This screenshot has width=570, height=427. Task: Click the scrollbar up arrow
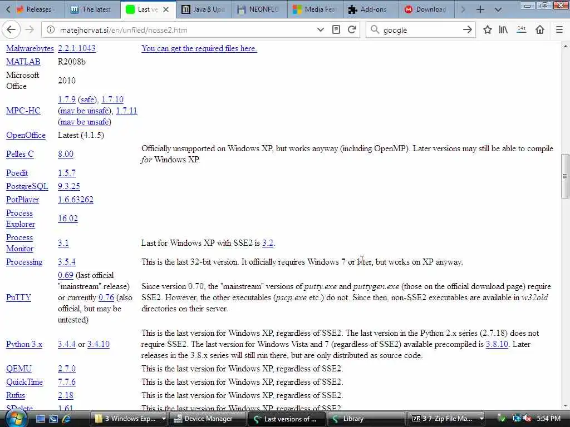565,46
